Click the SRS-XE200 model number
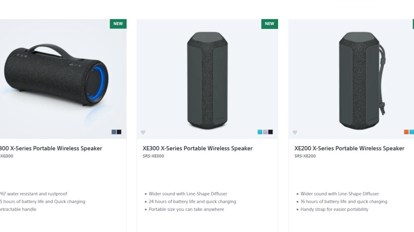The image size is (414, 232). (305, 156)
